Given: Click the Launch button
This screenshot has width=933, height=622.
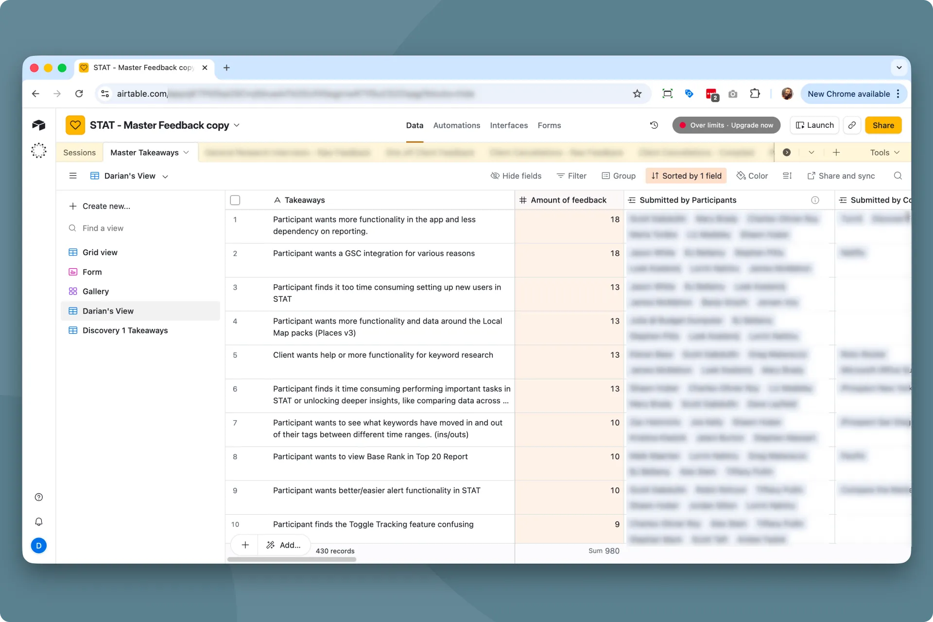Looking at the screenshot, I should coord(815,125).
